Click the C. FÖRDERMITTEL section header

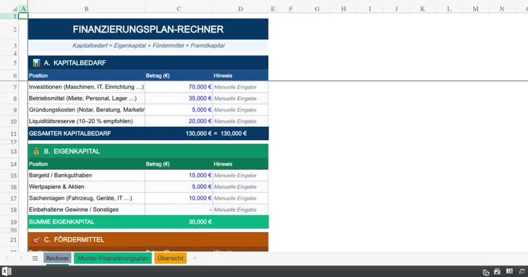(x=148, y=240)
